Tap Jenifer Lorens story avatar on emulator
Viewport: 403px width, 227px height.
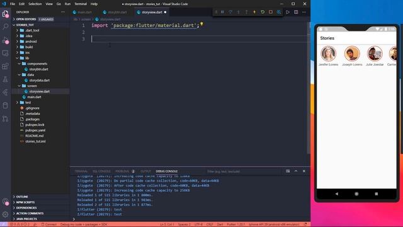coord(328,54)
